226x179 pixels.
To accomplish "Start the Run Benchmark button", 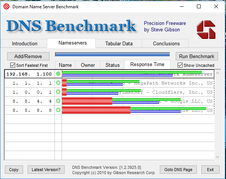I will point(197,56).
